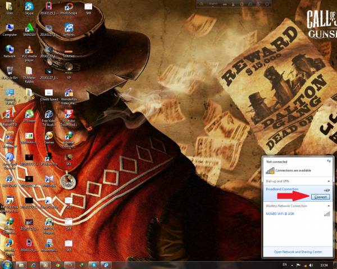Screen dimensions: 337x269
Task: Open the User folder desktop icon
Action: (9, 8)
